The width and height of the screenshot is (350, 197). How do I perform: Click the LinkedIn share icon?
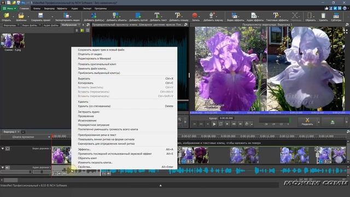click(x=340, y=9)
